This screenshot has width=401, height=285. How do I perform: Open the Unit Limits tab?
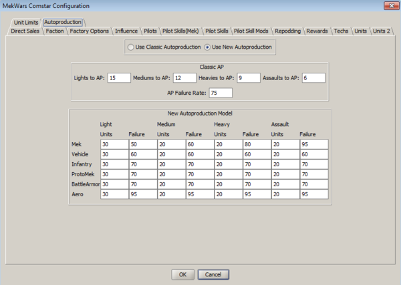pyautogui.click(x=26, y=22)
